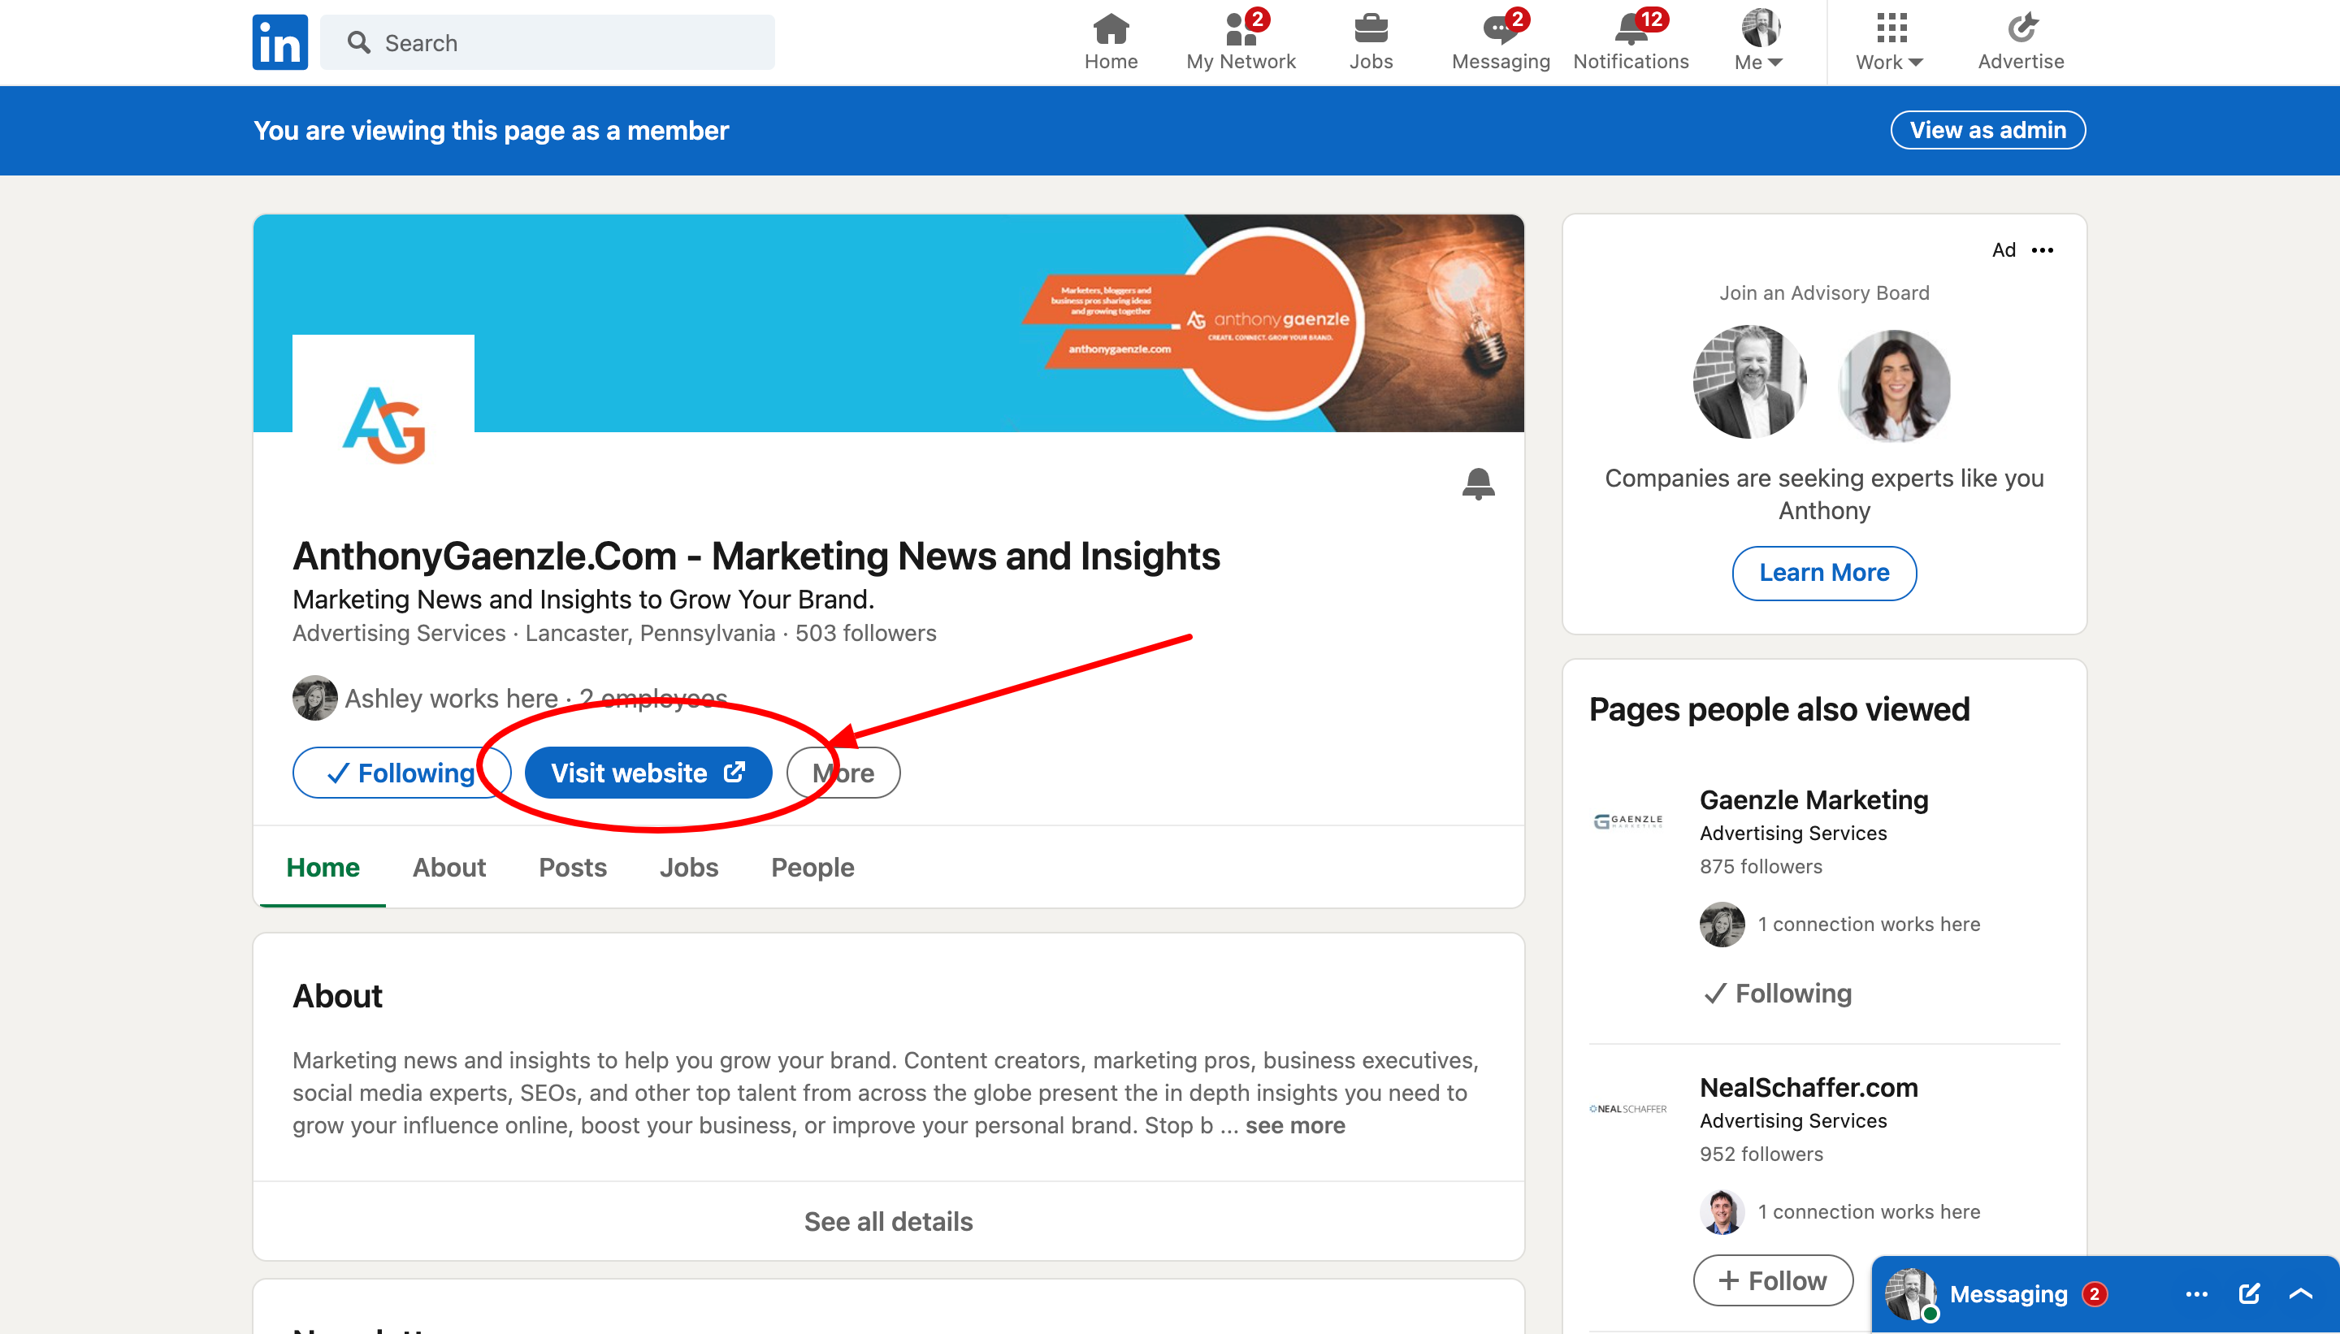Open ad options via ellipsis icon
Screen dimensions: 2340x1334
2044,249
